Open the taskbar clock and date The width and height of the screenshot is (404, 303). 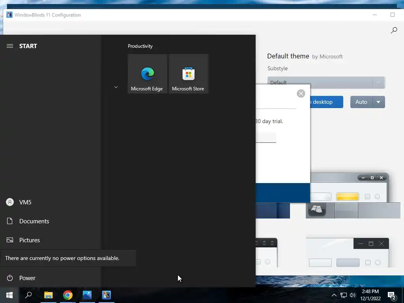pos(370,295)
